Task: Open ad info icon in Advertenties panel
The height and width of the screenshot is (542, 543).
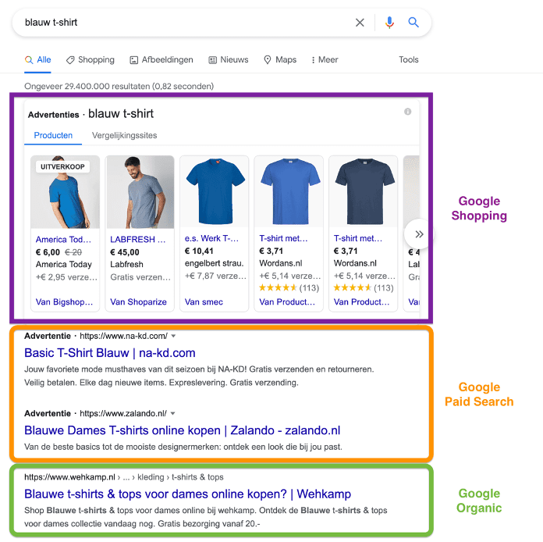Action: coord(407,112)
